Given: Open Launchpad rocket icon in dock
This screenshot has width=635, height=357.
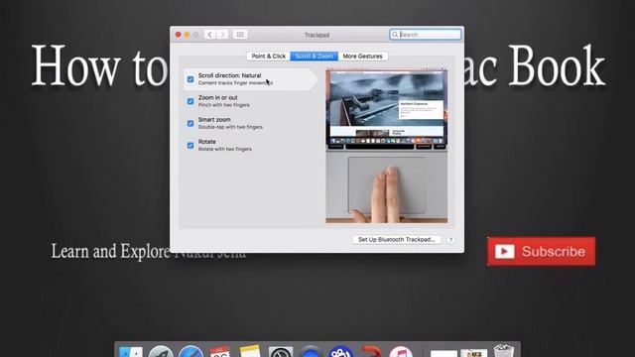Looking at the screenshot, I should pos(161,351).
